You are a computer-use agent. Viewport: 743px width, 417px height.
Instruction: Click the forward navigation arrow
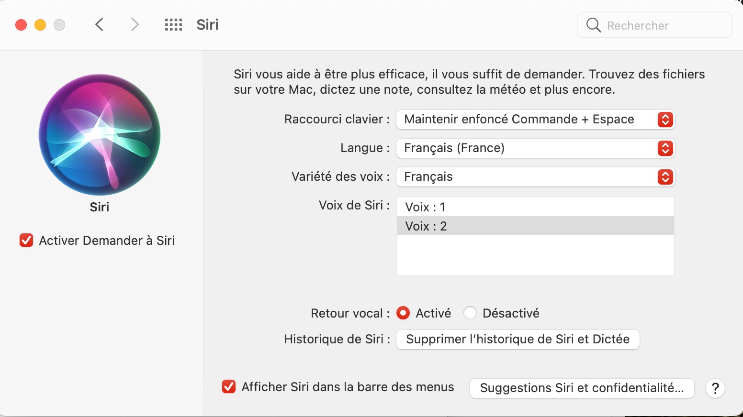click(135, 24)
